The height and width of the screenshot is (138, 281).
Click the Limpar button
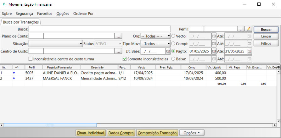click(266, 36)
